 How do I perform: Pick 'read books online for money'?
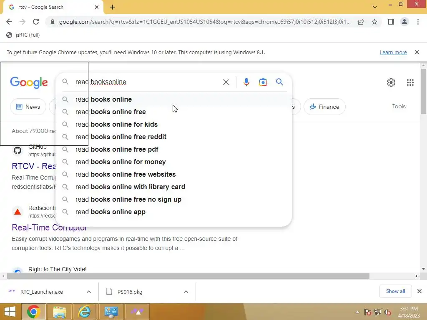[173, 162]
